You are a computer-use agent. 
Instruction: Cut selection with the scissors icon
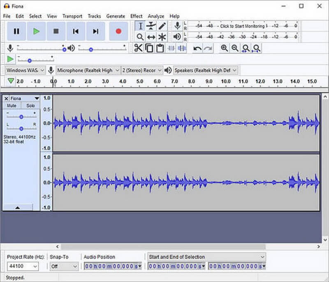tap(138, 48)
